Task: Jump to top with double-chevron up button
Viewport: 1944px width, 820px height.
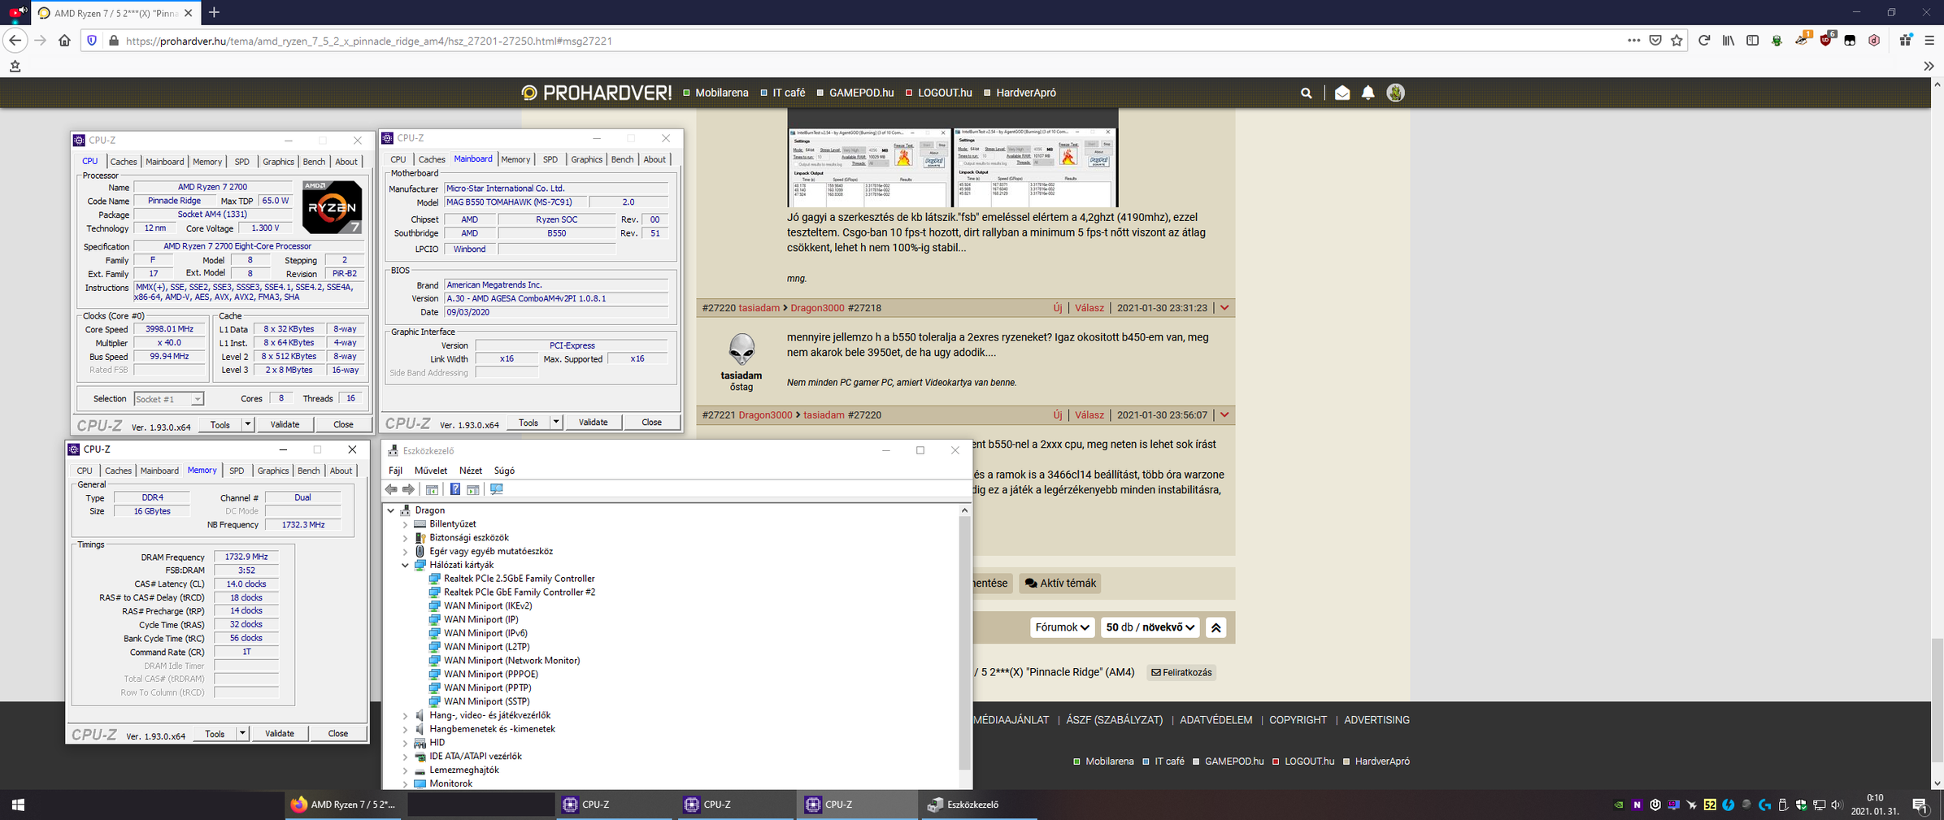Action: [x=1216, y=627]
